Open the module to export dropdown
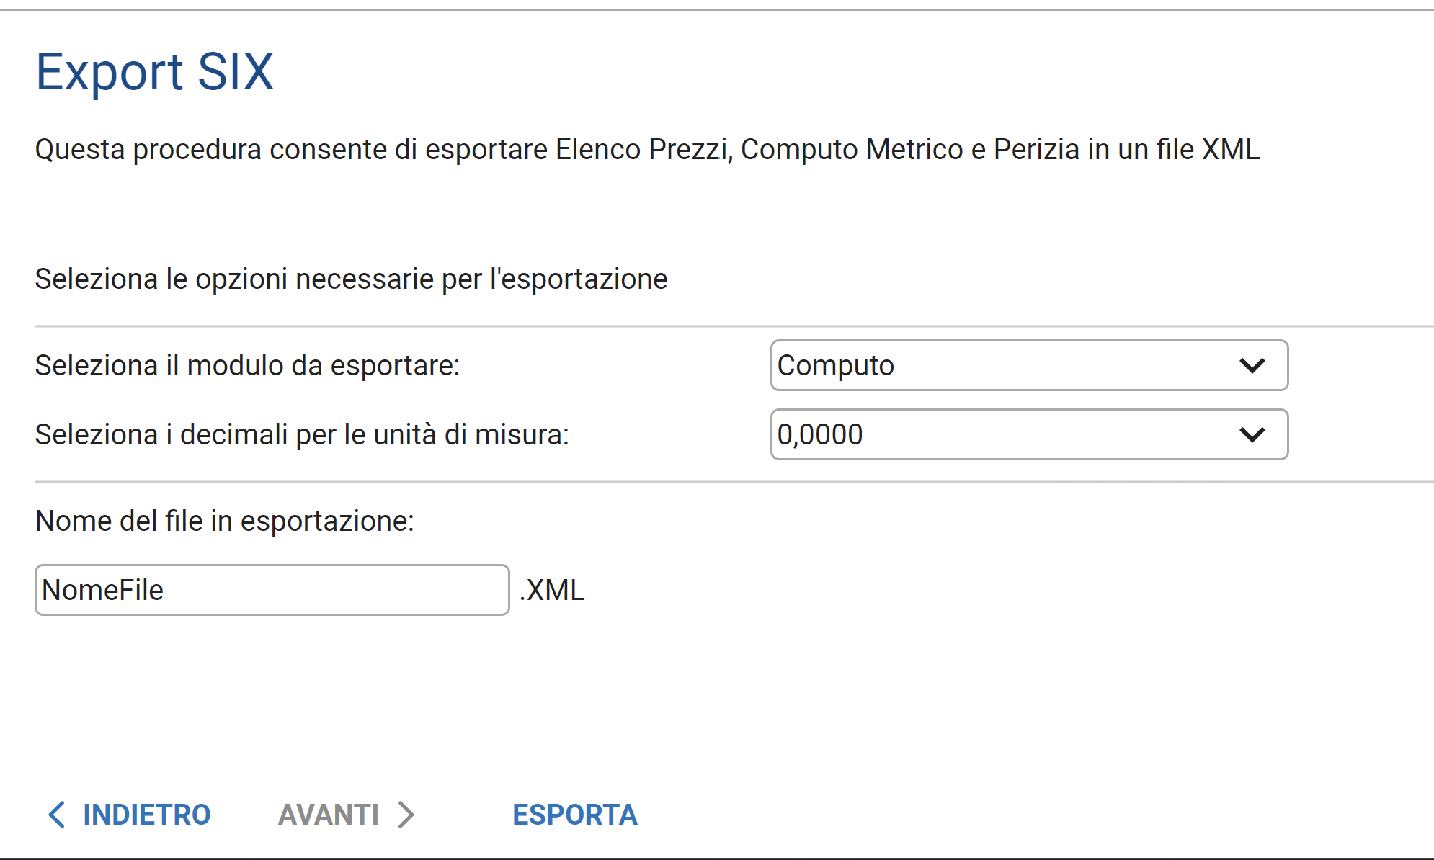The width and height of the screenshot is (1434, 860). (1029, 366)
